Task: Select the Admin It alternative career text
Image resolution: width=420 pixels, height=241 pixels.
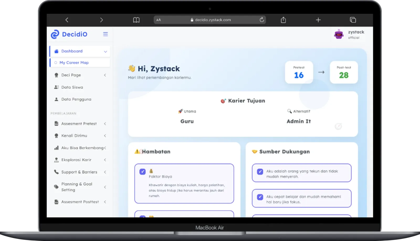Action: [299, 121]
